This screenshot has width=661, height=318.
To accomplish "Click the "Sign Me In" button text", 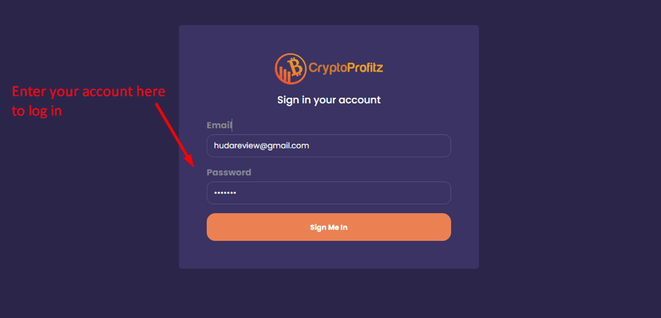I will (329, 227).
